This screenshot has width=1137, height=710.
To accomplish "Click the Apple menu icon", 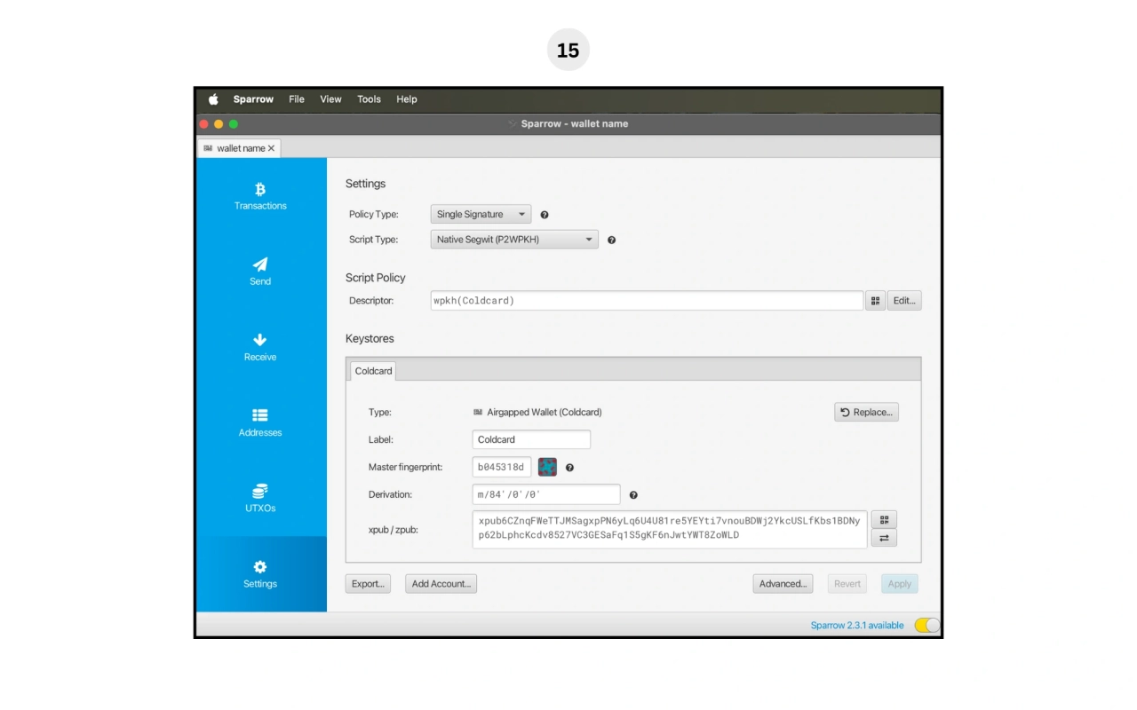I will (213, 99).
